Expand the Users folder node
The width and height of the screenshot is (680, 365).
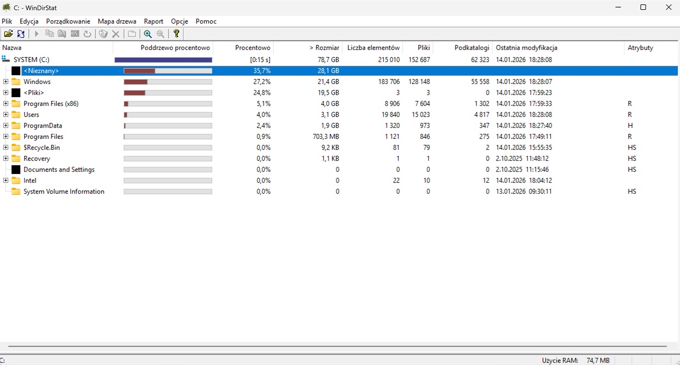6,115
